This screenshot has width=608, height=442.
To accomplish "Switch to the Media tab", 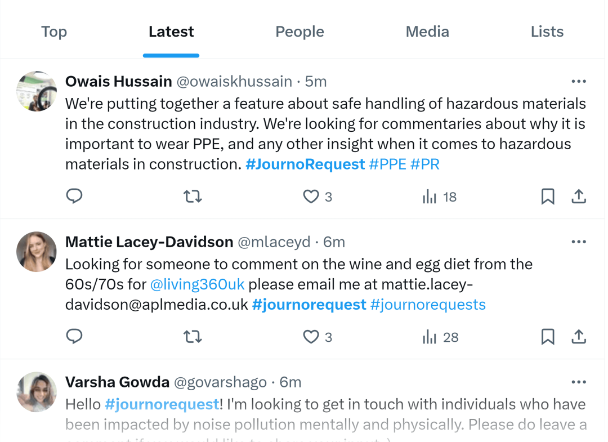I will coord(427,32).
